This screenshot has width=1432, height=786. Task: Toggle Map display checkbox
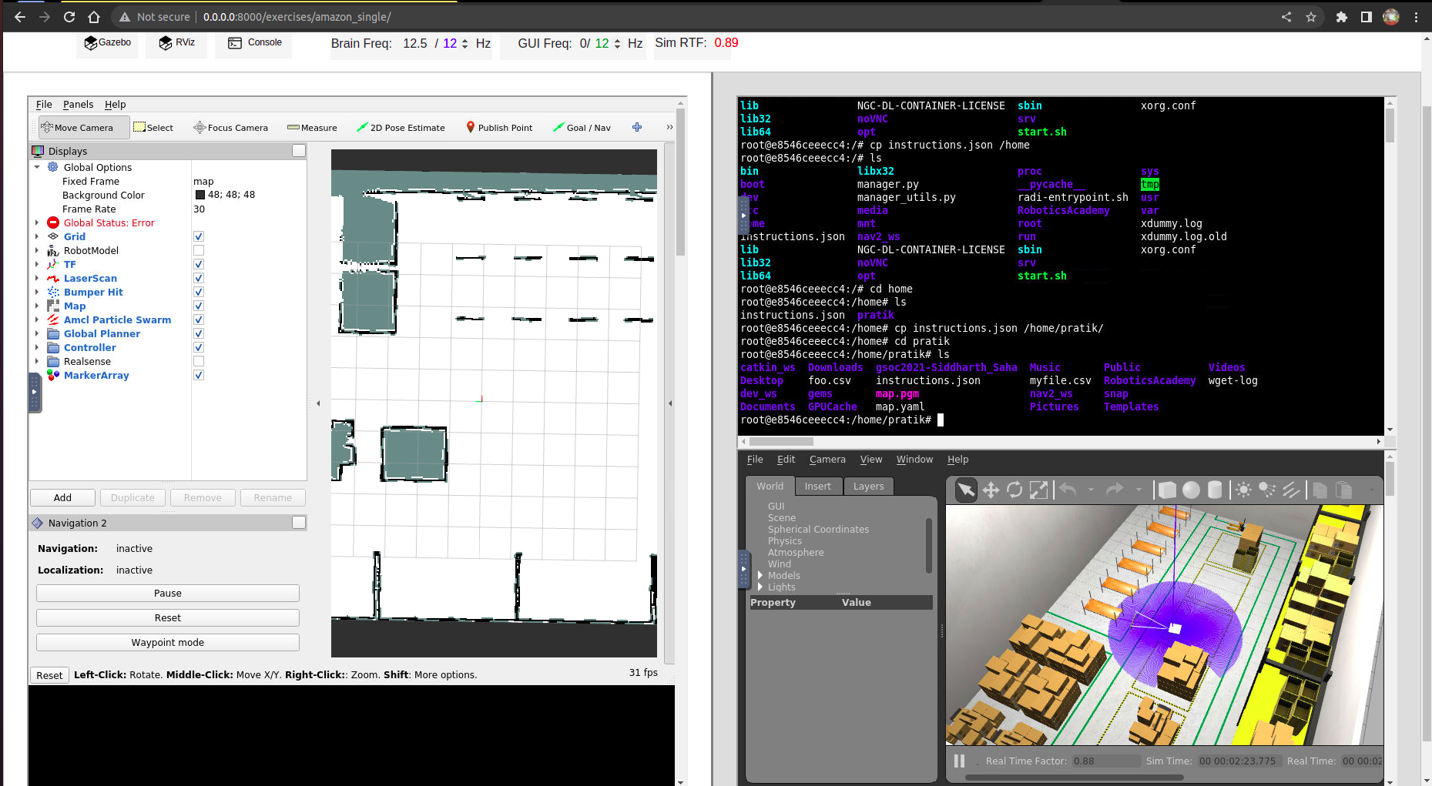[199, 306]
